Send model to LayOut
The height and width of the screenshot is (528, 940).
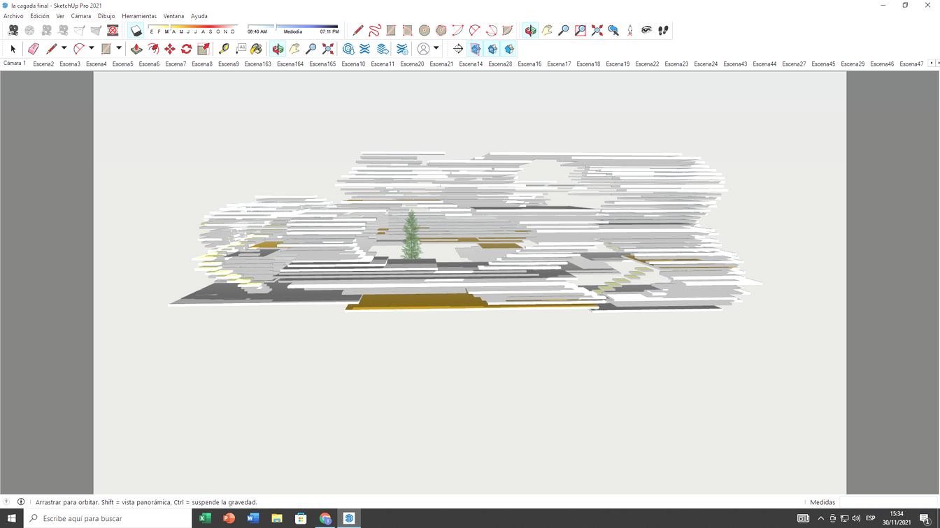point(382,49)
